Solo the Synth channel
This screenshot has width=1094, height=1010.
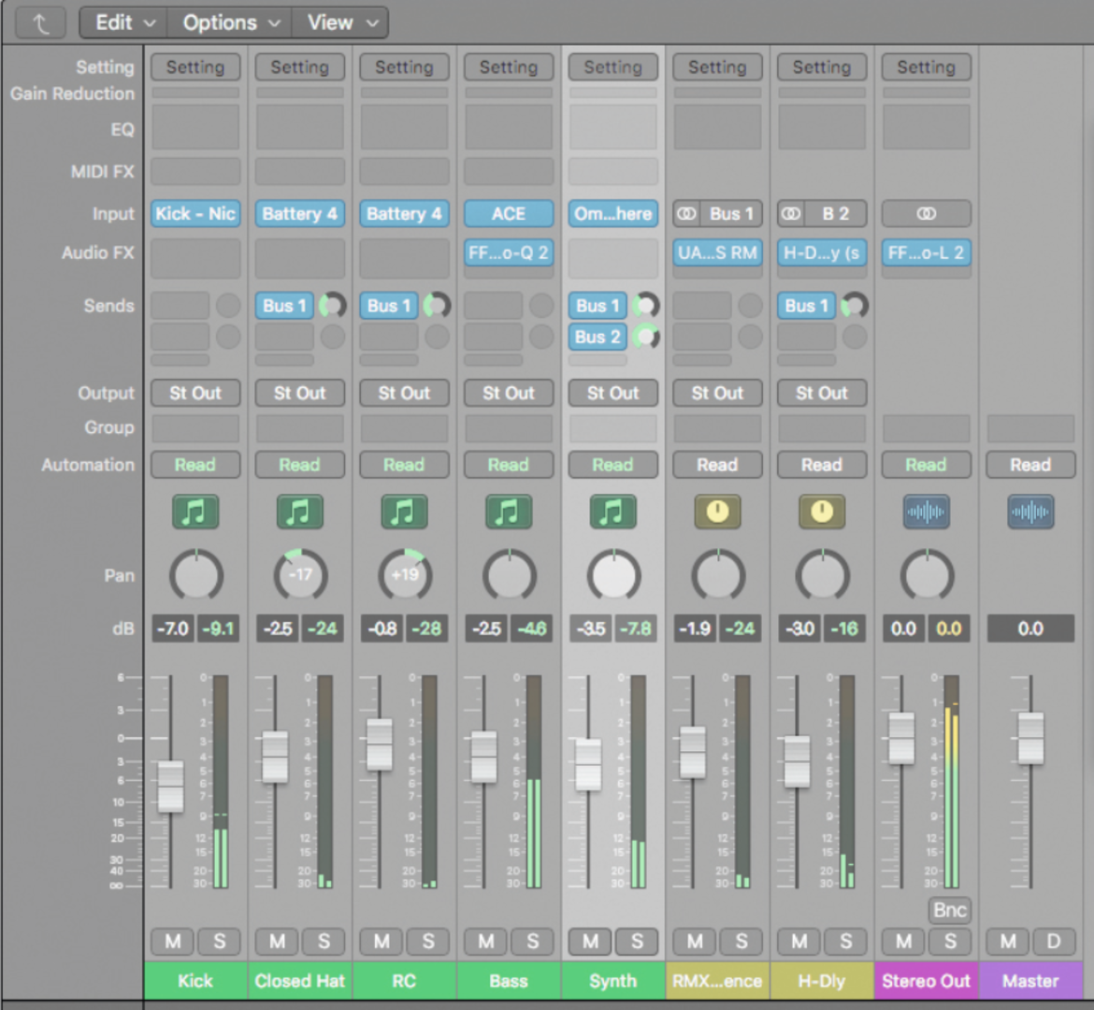click(x=637, y=942)
